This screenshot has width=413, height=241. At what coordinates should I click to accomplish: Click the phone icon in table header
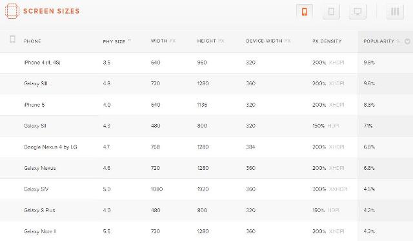pos(12,39)
